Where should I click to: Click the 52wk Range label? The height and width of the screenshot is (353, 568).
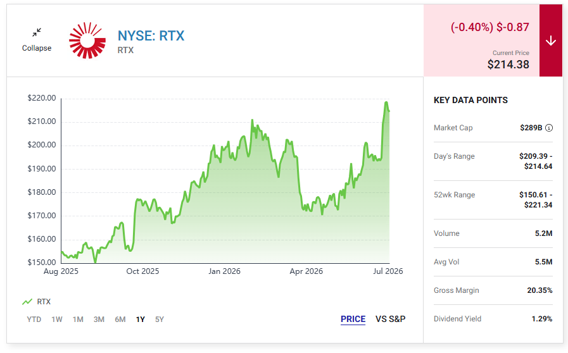[454, 195]
